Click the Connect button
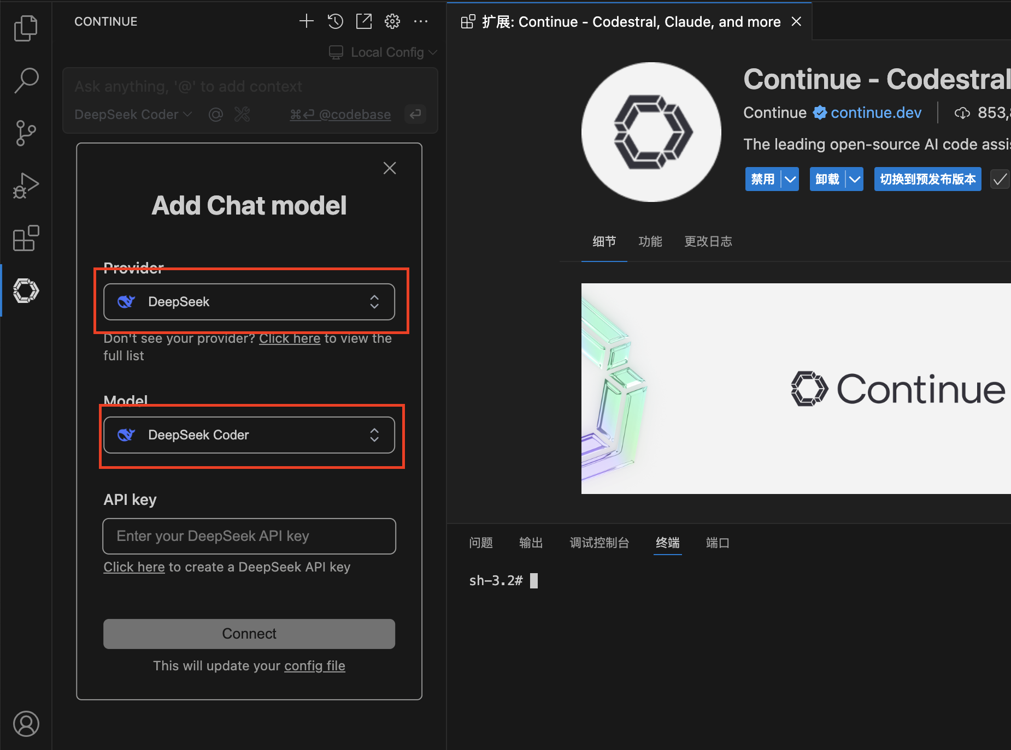Image resolution: width=1011 pixels, height=750 pixels. [x=249, y=634]
